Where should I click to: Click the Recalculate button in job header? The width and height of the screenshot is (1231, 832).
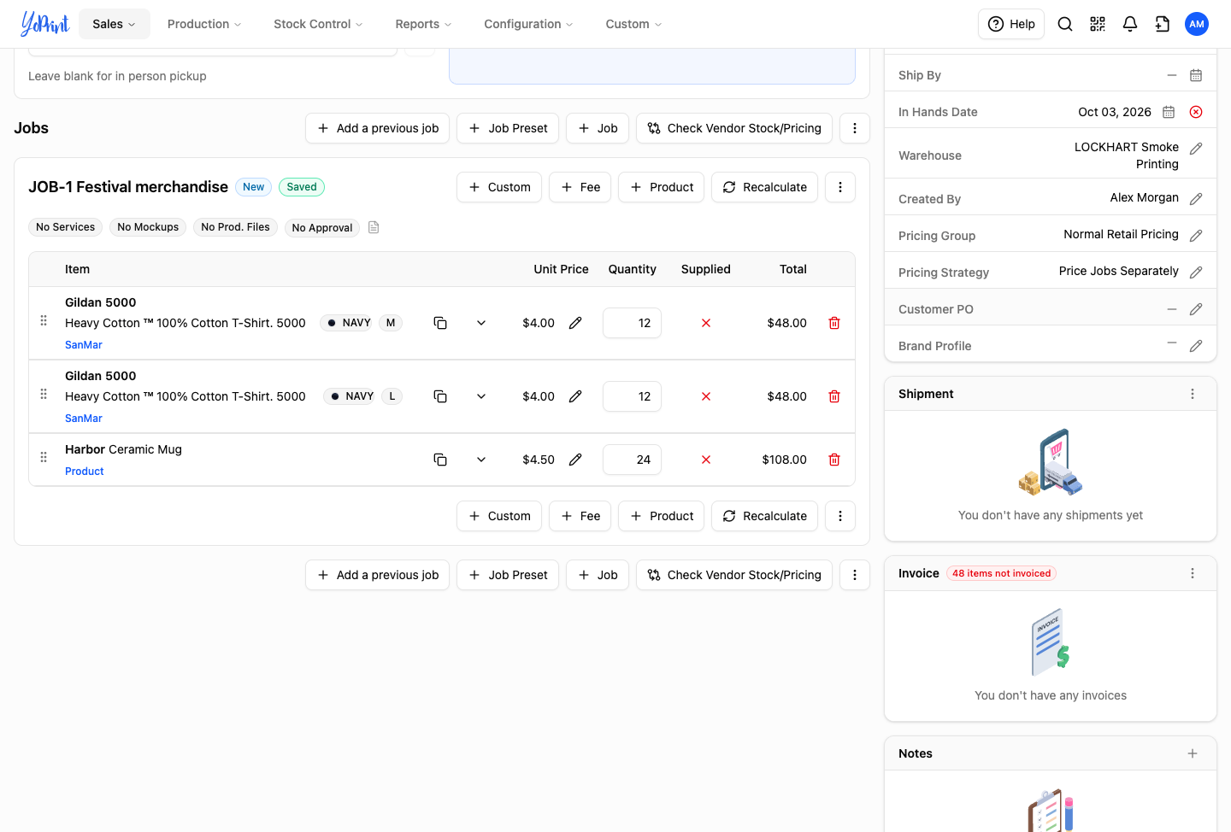[x=765, y=187]
